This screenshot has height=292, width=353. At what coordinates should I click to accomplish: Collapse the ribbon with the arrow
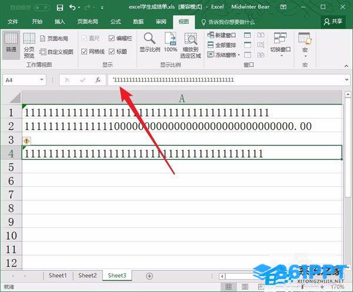pos(347,66)
